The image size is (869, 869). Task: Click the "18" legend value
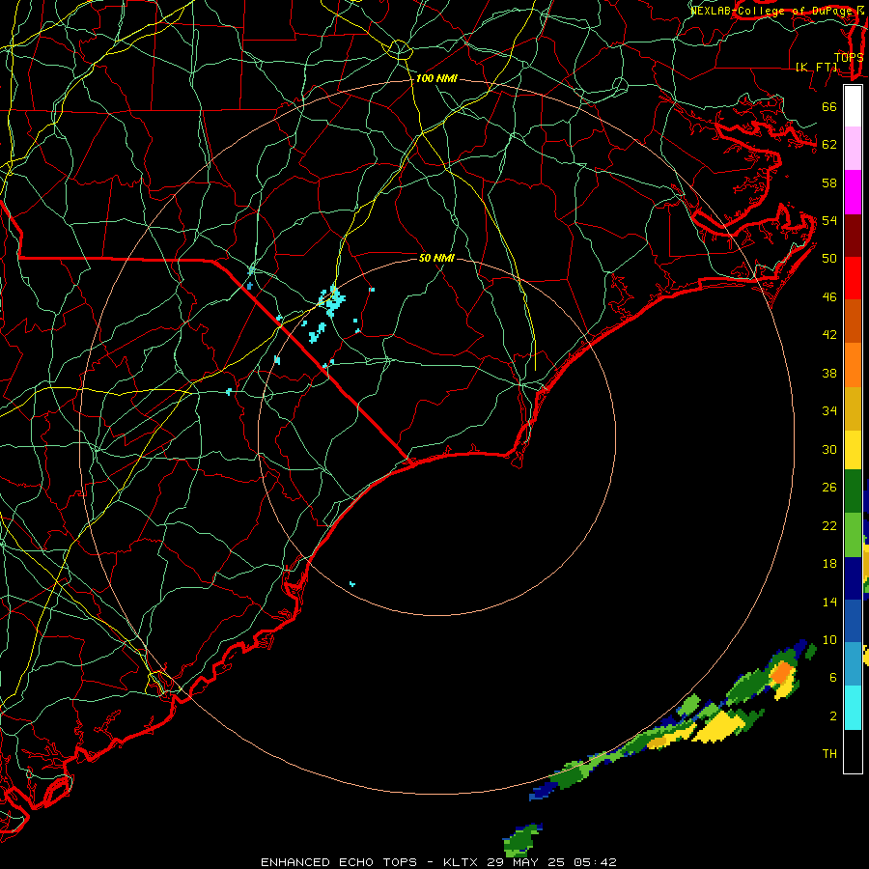(829, 564)
